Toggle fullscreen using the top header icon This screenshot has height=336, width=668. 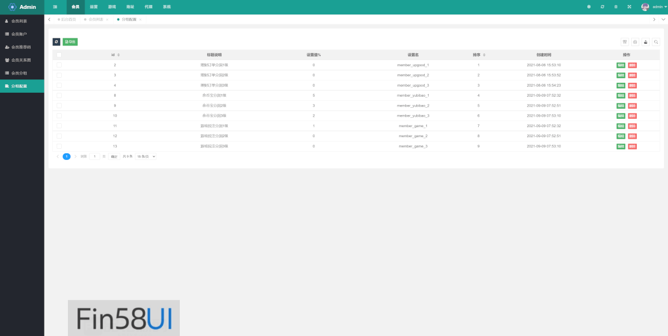[x=629, y=7]
